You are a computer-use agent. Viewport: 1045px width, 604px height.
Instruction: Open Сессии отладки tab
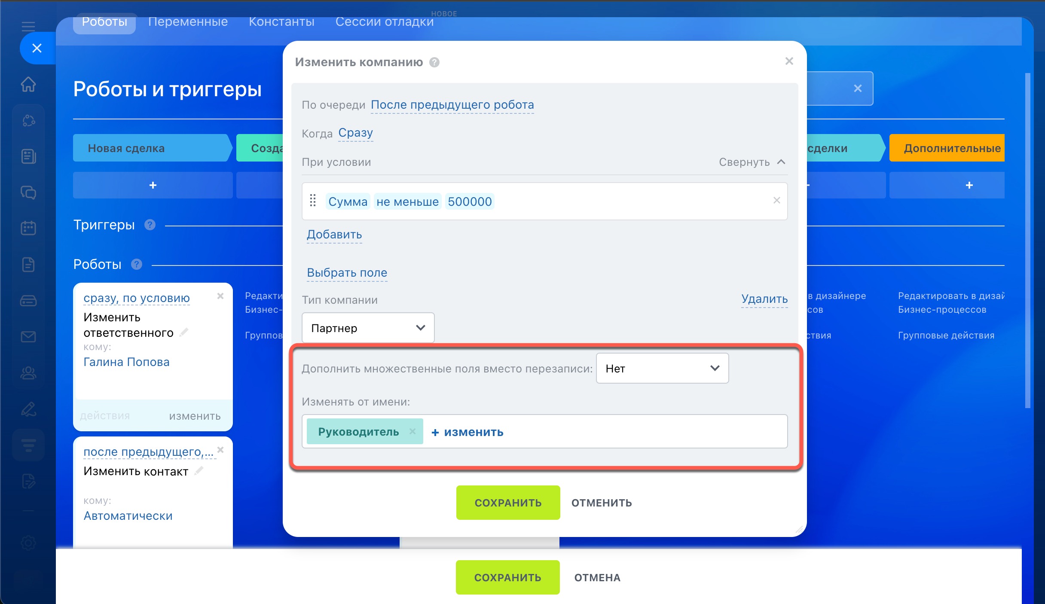pyautogui.click(x=384, y=21)
